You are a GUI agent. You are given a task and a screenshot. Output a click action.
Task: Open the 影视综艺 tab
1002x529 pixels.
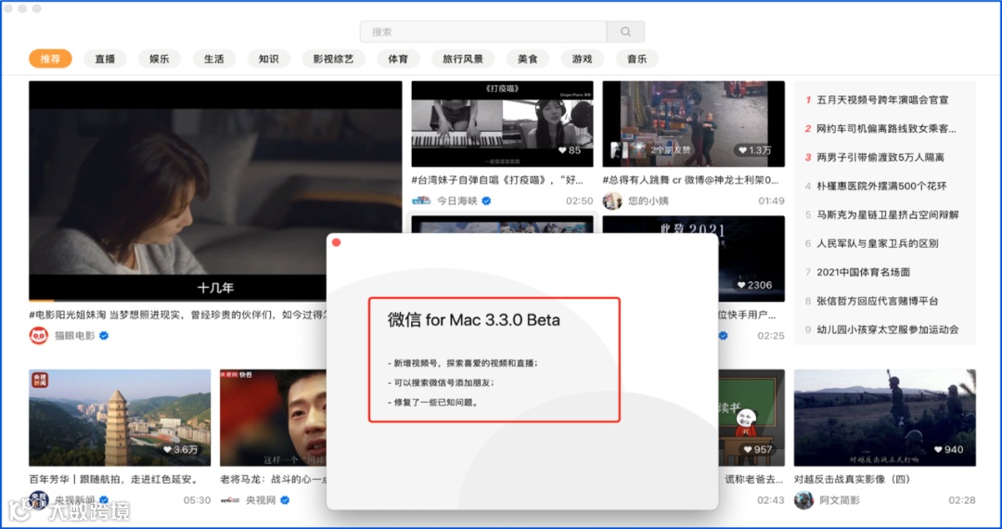334,58
